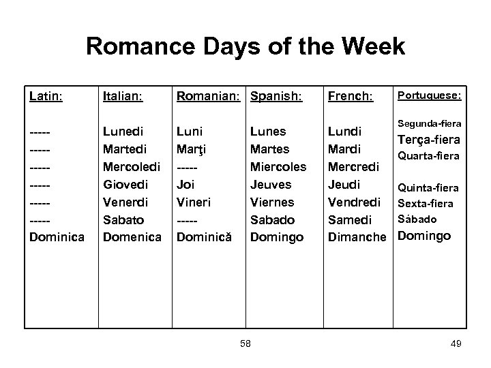Viewport: 491px width, 368px height.
Task: Select the Portuguese word Segunda-fiera
Action: tap(430, 123)
